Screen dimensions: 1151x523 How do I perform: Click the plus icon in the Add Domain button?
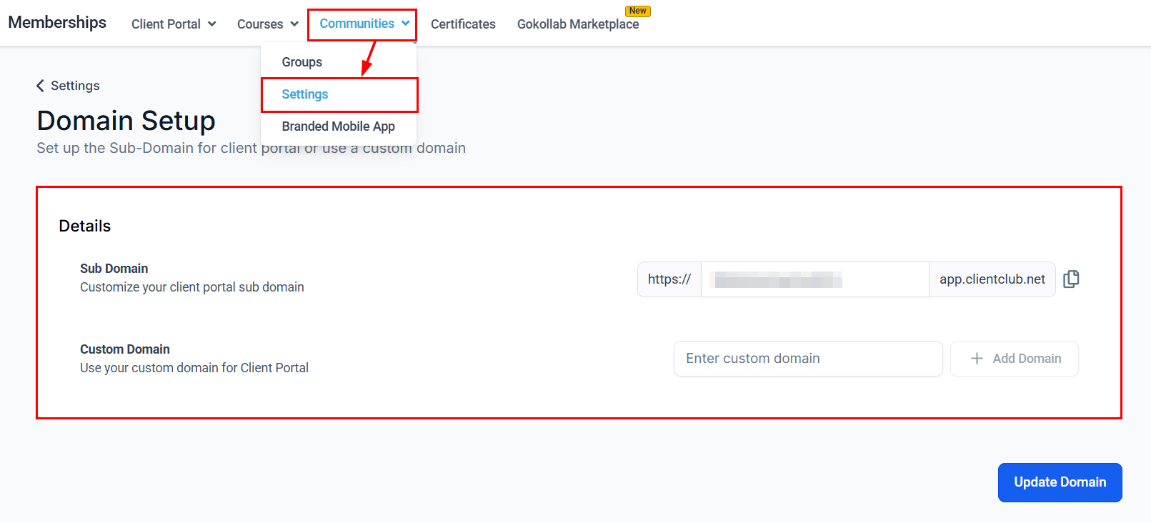point(977,359)
